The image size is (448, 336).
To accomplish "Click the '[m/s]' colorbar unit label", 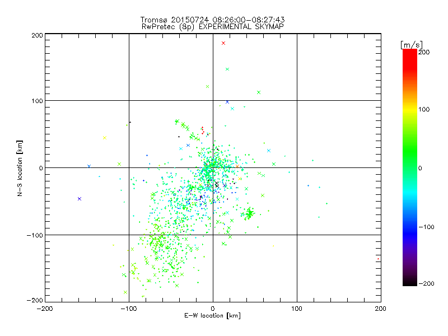I will tap(412, 45).
